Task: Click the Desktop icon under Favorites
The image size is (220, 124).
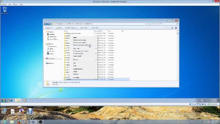Action: [48, 34]
